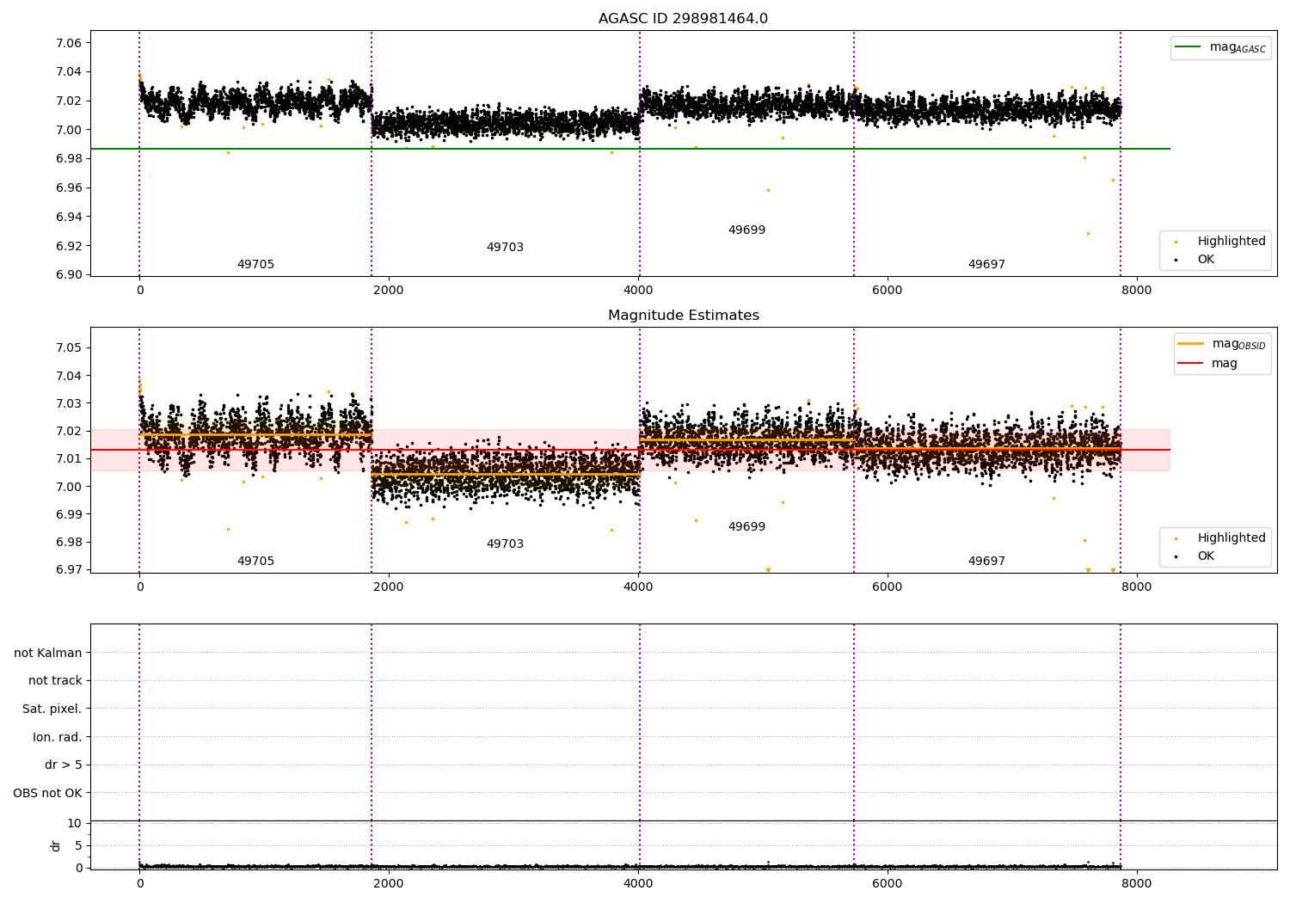Click obsid label 49697 in Magnitude Estimates plot
Viewport: 1290px width, 903px height.
[x=986, y=562]
